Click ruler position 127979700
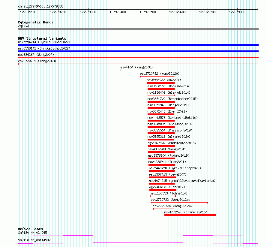 (x=207, y=12)
